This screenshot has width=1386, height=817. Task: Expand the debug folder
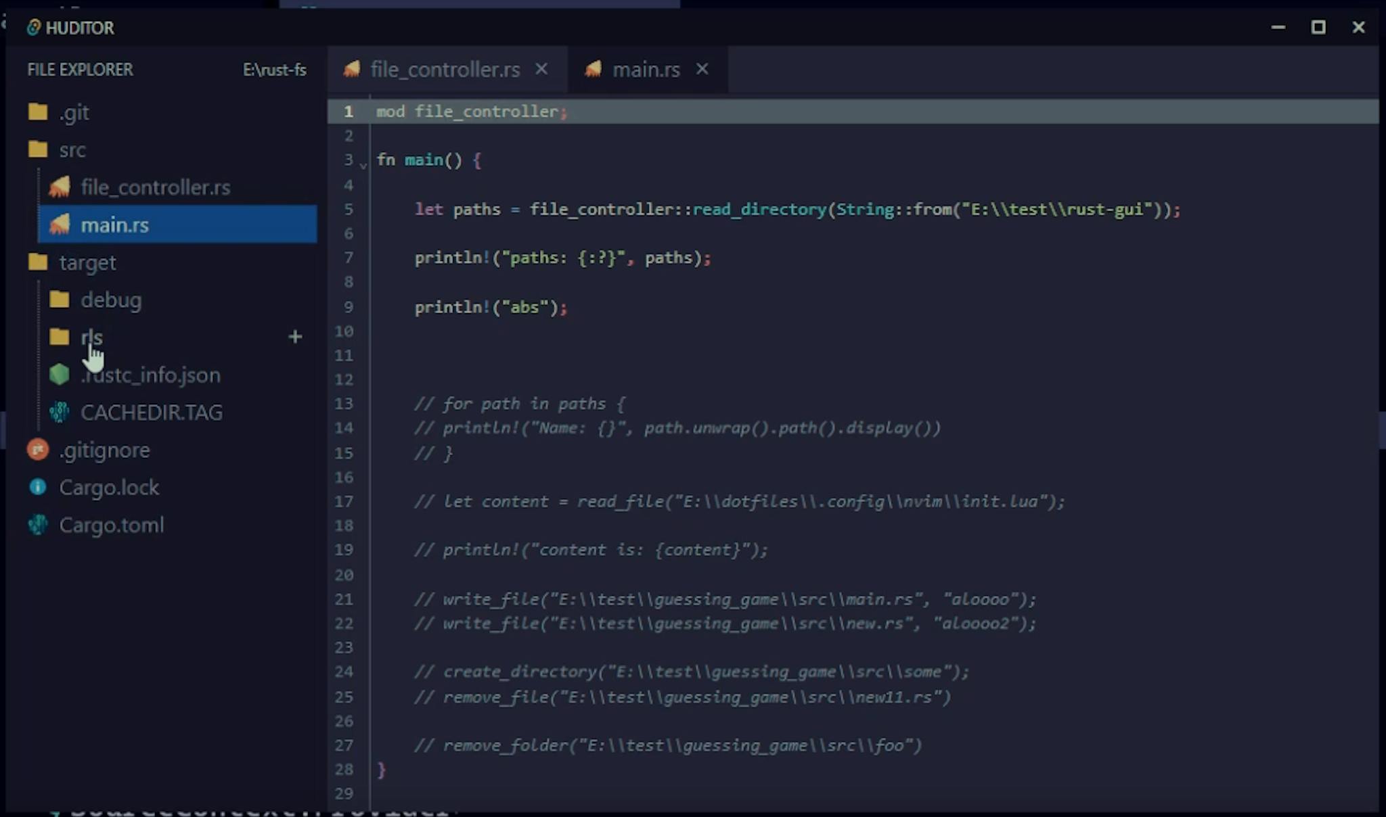(110, 300)
